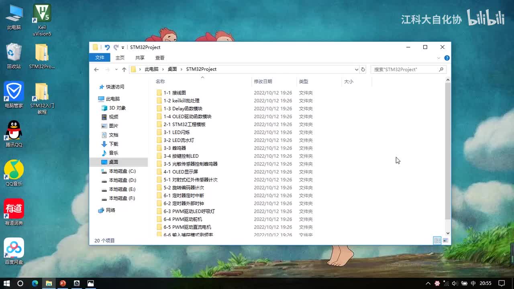Screen dimensions: 514x289
Task: Select 本地磁盘 (F:) in navigation pane
Action: pyautogui.click(x=122, y=198)
